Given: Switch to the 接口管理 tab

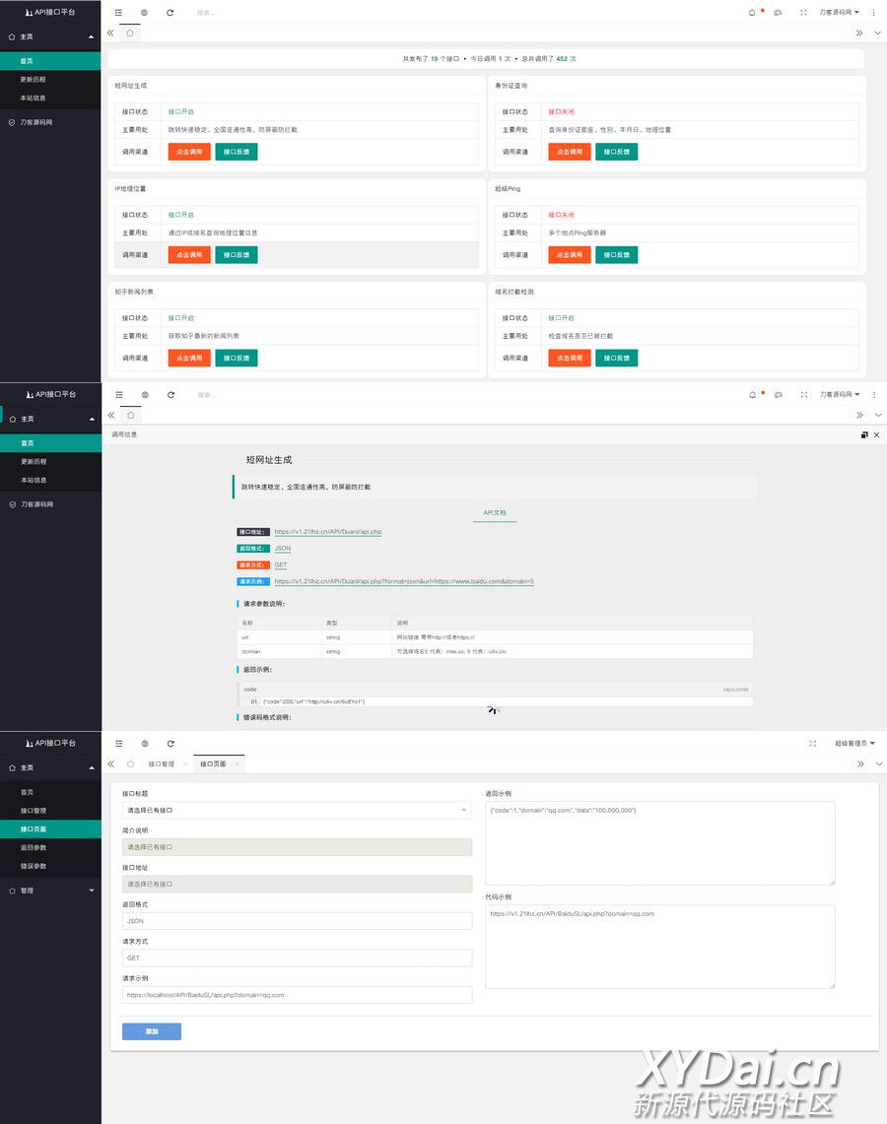Looking at the screenshot, I should [161, 764].
